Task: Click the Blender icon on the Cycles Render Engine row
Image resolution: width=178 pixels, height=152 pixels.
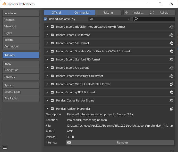Action: point(171,100)
